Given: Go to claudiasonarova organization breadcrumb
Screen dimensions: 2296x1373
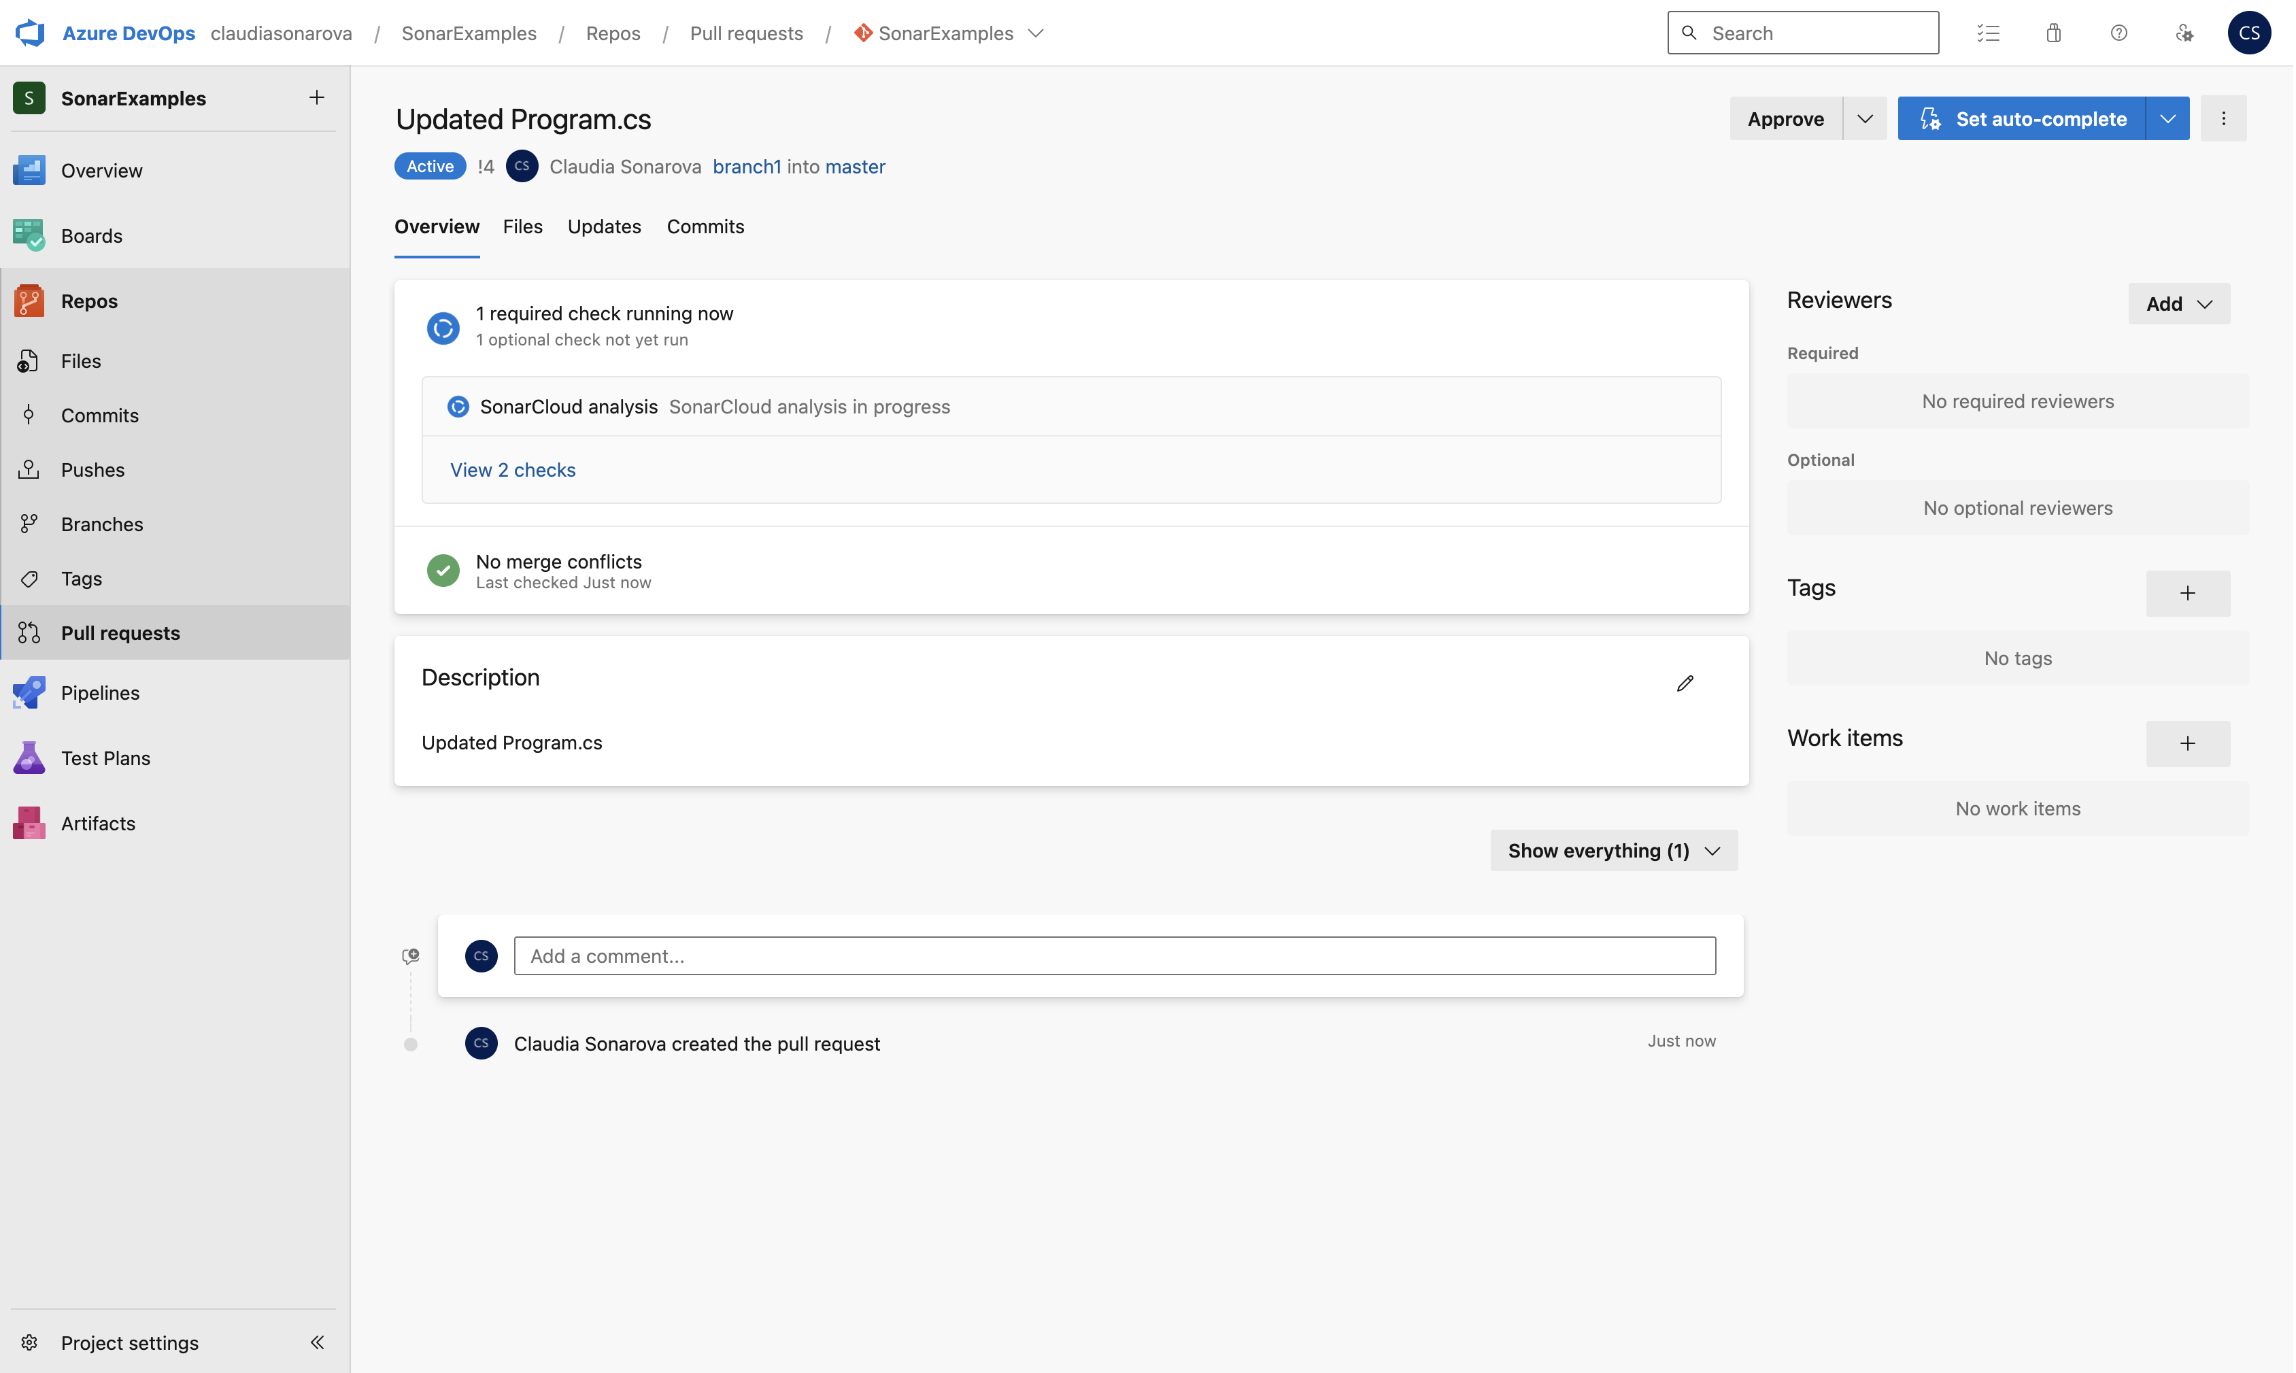Looking at the screenshot, I should [x=281, y=33].
